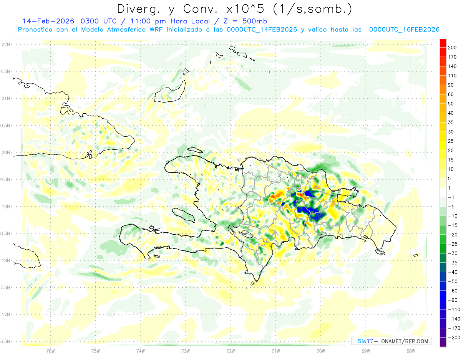Viewport: 461px width, 356px height.
Task: Click the positive '10' color scale label
Action: click(451, 169)
